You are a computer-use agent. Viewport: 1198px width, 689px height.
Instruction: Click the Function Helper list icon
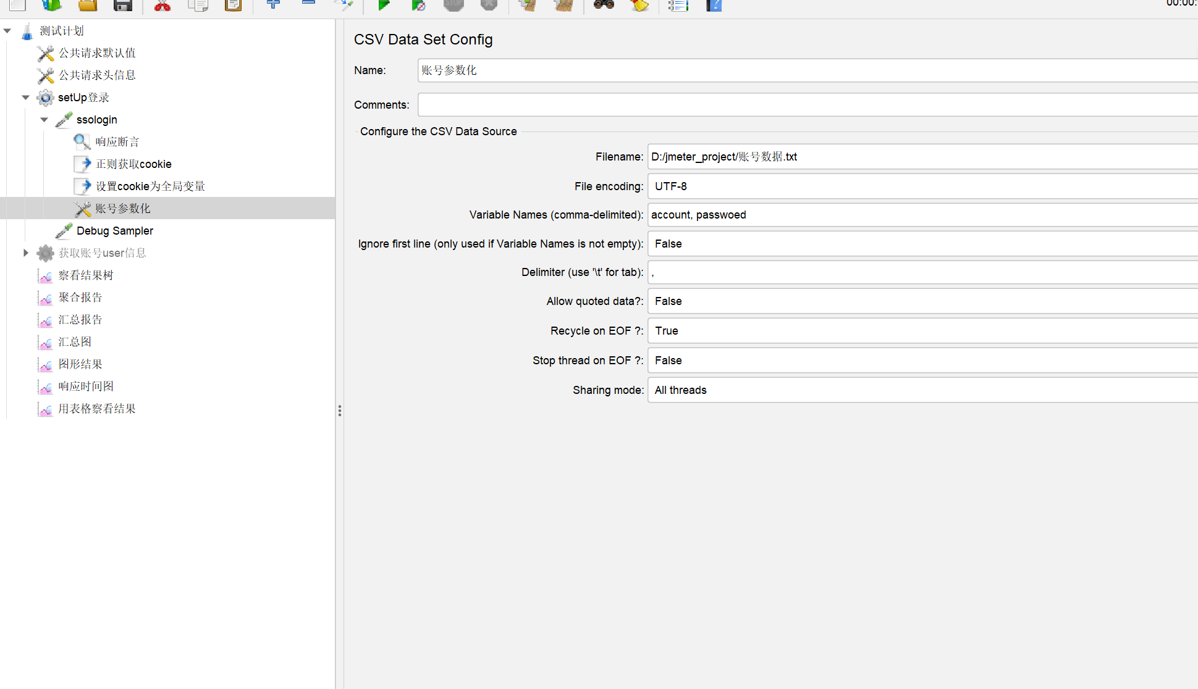678,5
